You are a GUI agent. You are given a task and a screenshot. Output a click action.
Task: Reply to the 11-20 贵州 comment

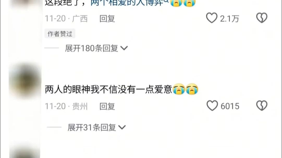coord(107,106)
